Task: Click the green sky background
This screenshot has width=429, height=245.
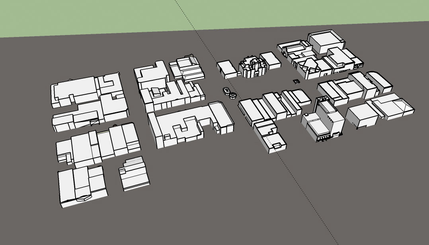Action: [99, 16]
